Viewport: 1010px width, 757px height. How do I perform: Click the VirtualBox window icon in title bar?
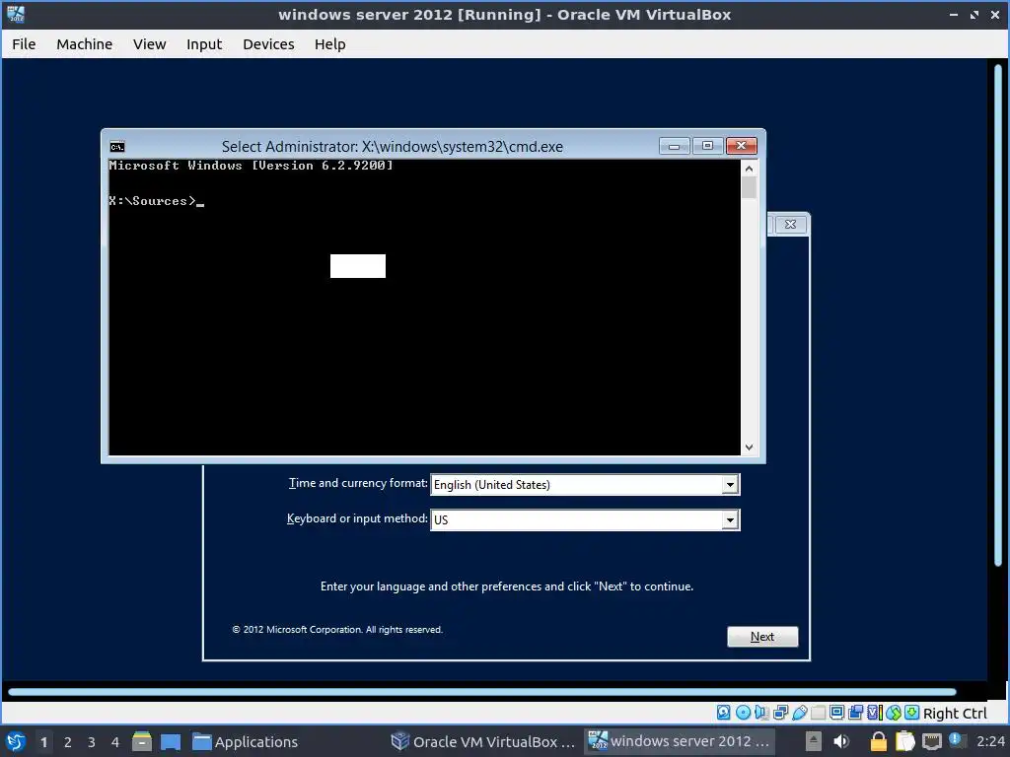pos(16,14)
